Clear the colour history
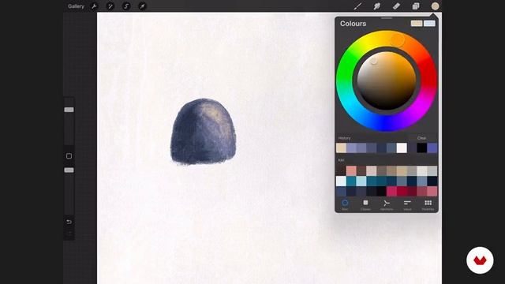 pyautogui.click(x=421, y=138)
